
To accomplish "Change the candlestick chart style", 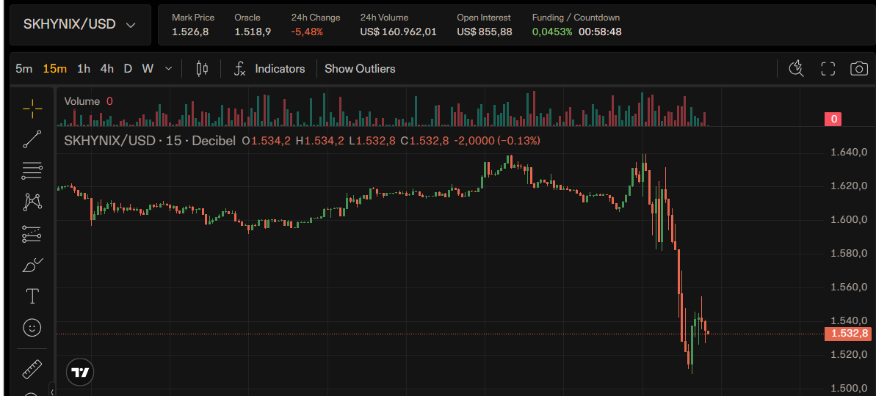I will (x=202, y=69).
